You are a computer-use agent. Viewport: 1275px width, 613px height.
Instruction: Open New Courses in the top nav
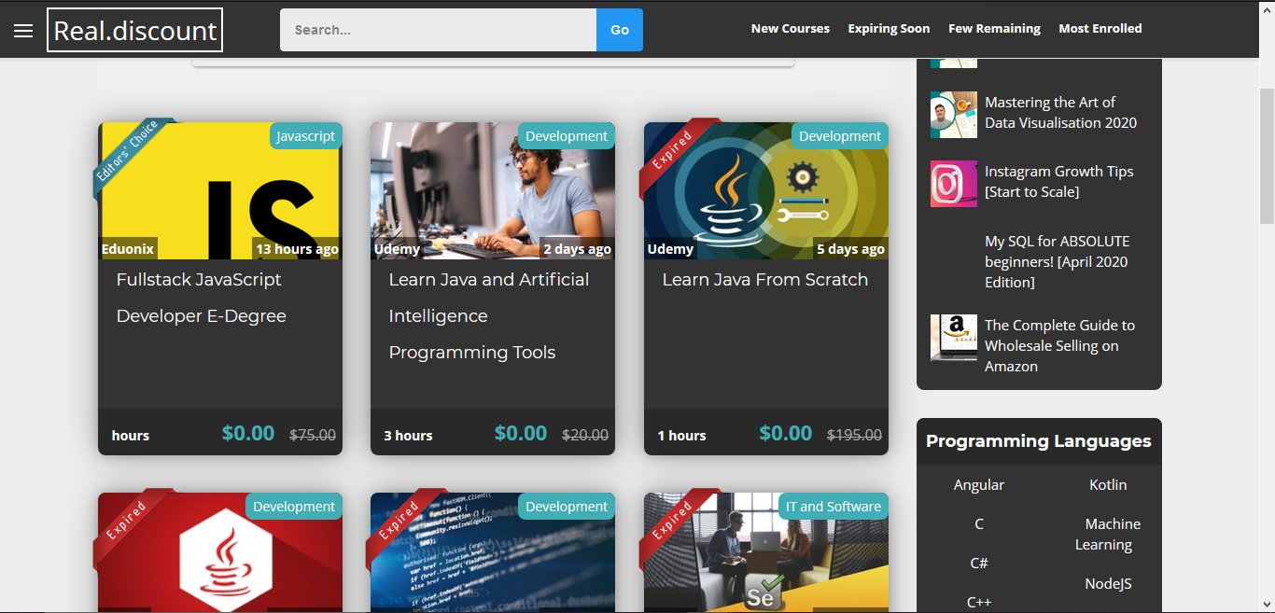791,29
